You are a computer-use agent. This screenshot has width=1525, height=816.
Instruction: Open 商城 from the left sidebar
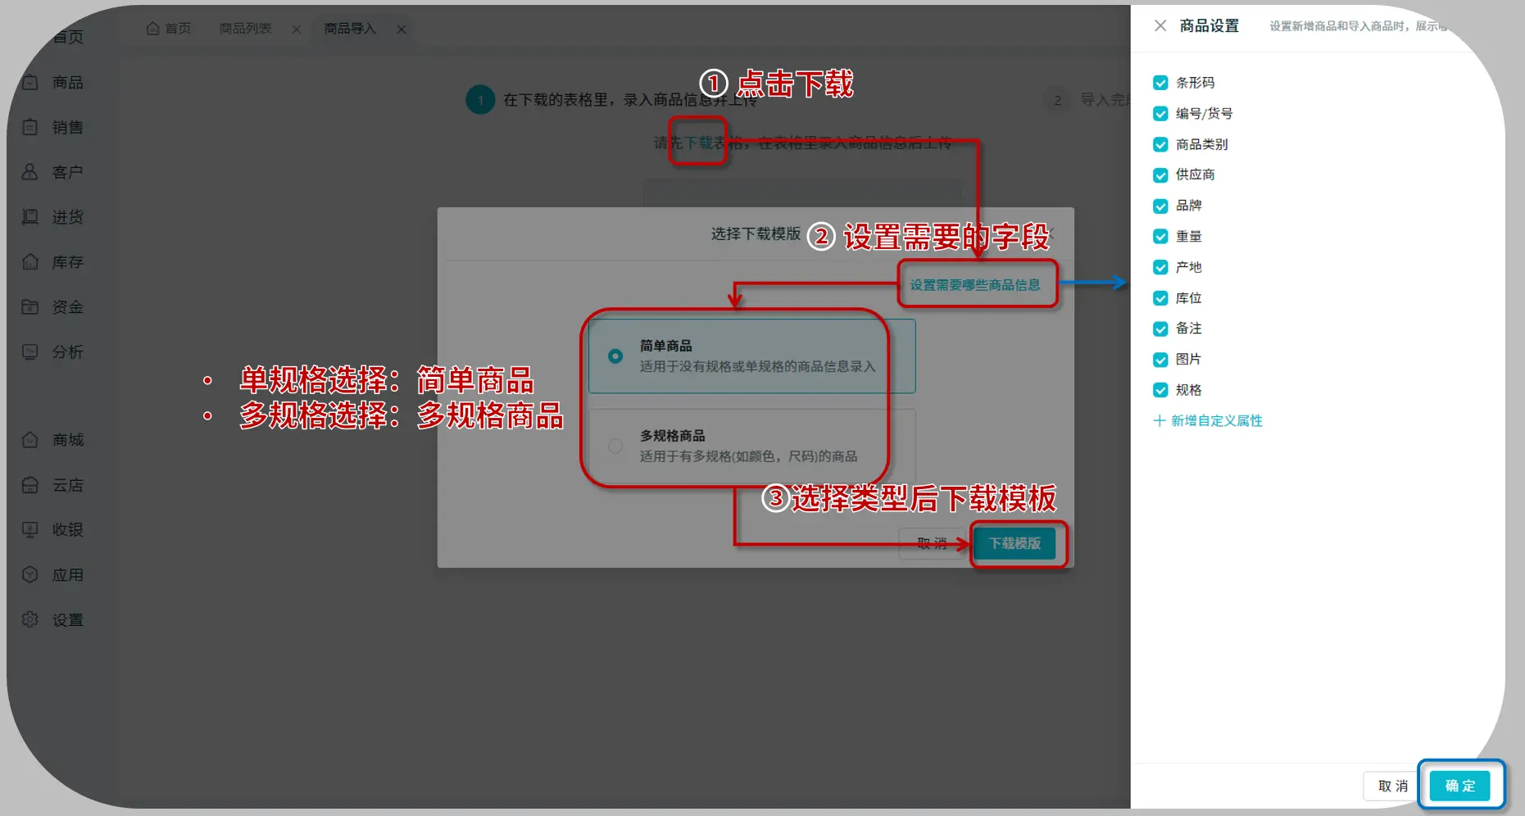point(53,441)
